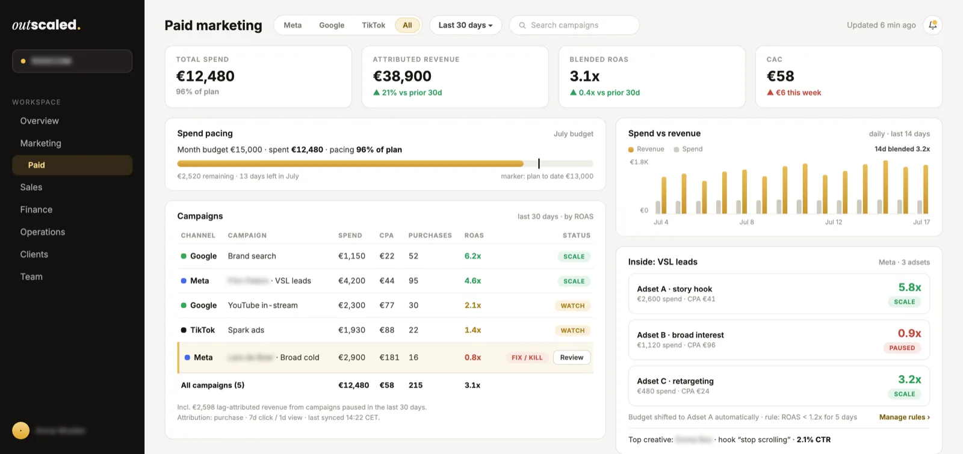
Task: Sort by the SPEND column header
Action: (x=350, y=236)
